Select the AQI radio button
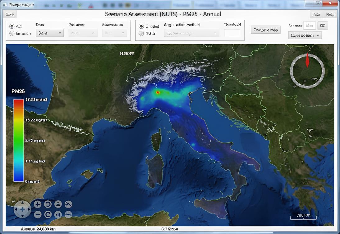This screenshot has width=340, height=234. click(12, 26)
